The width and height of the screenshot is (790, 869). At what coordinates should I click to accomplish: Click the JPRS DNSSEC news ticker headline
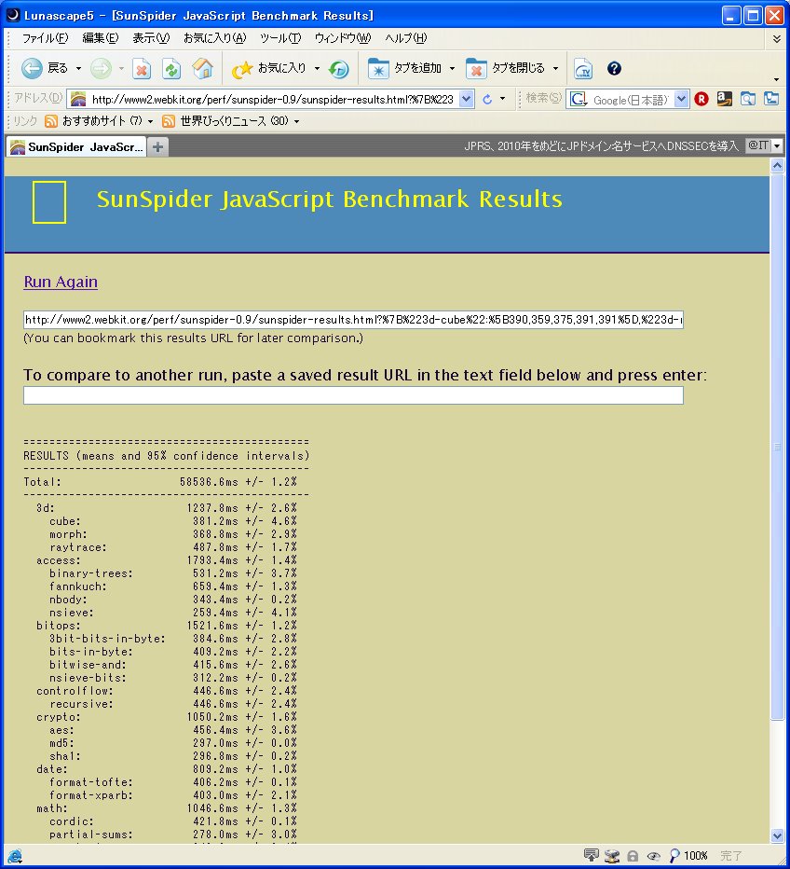pos(601,146)
